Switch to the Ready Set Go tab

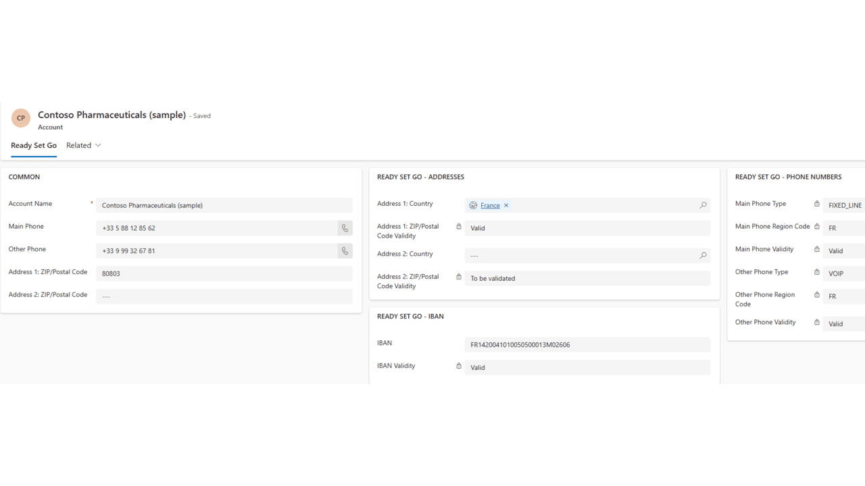pyautogui.click(x=34, y=145)
